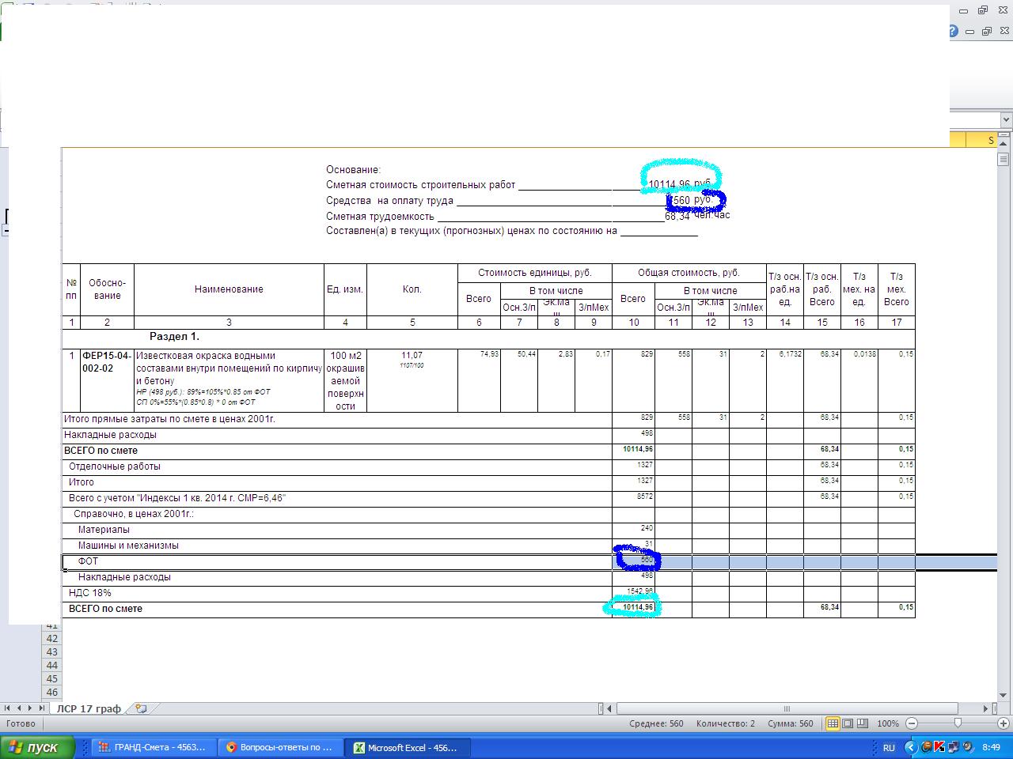Open Вопросы-ответы Chrome taskbar window
The image size is (1013, 759).
[282, 747]
